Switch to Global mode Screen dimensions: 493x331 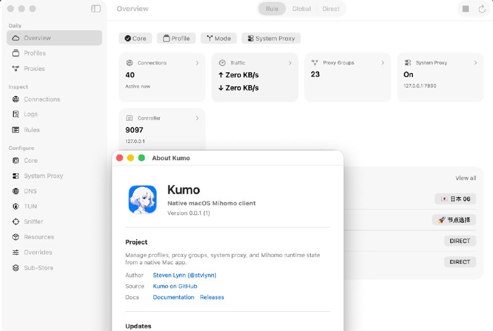[x=301, y=9]
